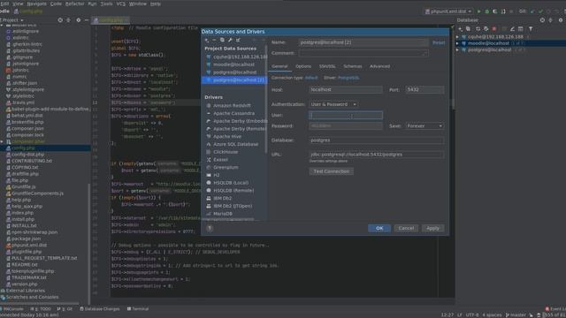
Task: Focus the User input field
Action: tap(346, 116)
